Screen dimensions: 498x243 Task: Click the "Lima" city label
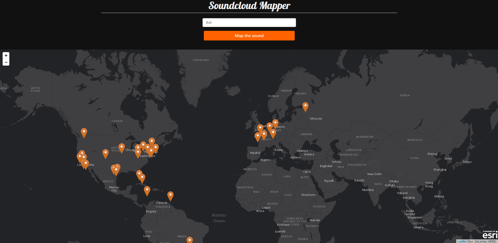coord(147,236)
